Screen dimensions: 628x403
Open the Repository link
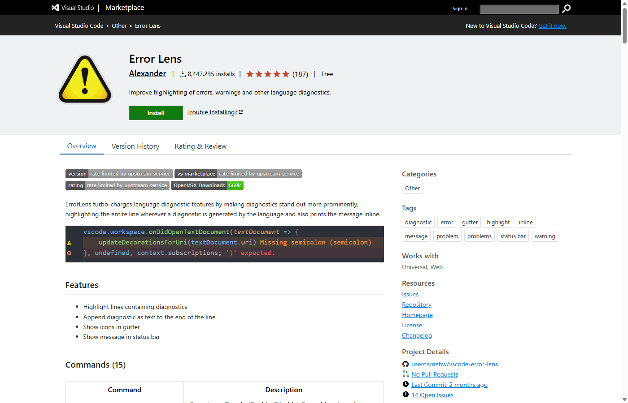tap(417, 304)
